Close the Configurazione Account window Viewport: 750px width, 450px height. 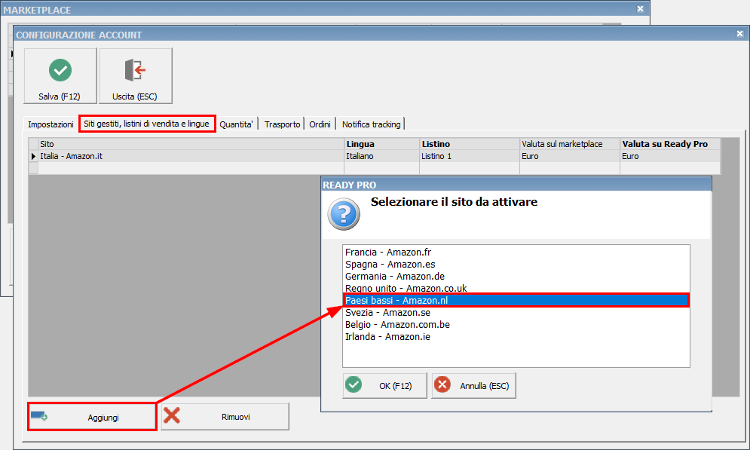tap(739, 33)
